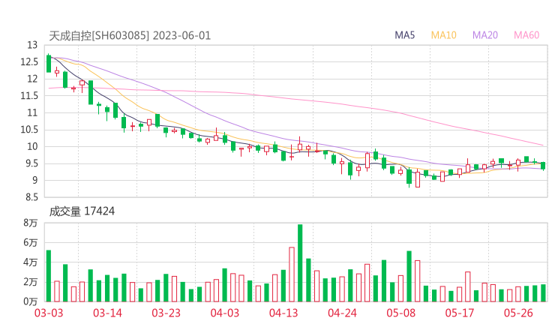The height and width of the screenshot is (330, 555).
Task: Click the 成交量 17424 volume label
Action: pos(82,211)
